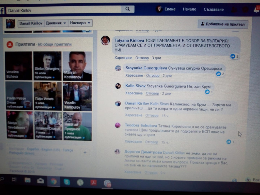Screen dimensions: 260x195
Task: Click Teodora Sokolova pink avatar icon
Action: (118, 125)
